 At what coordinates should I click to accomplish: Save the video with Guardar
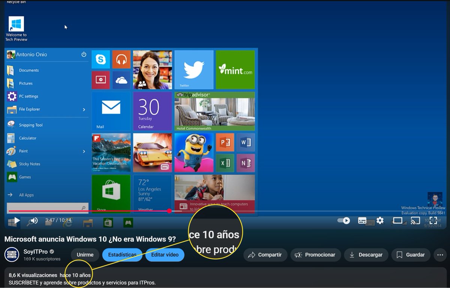(411, 255)
